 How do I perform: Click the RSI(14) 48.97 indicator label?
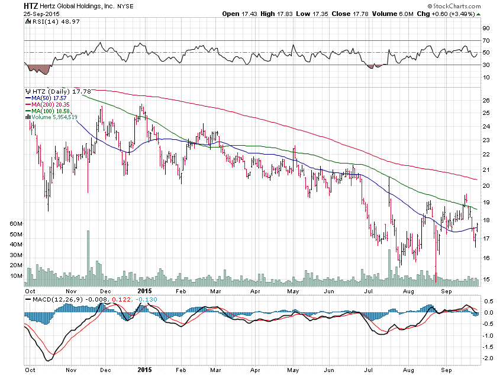point(56,21)
